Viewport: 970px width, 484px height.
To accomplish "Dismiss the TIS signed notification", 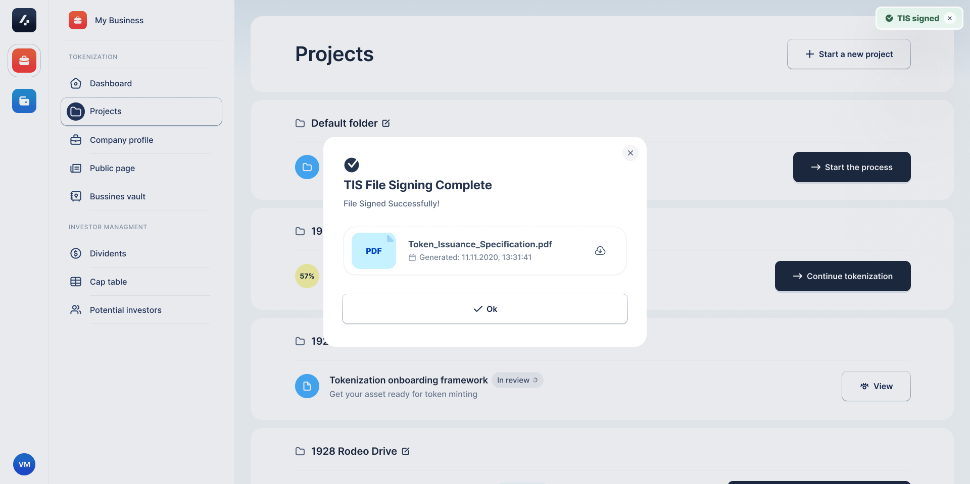I will pos(950,18).
